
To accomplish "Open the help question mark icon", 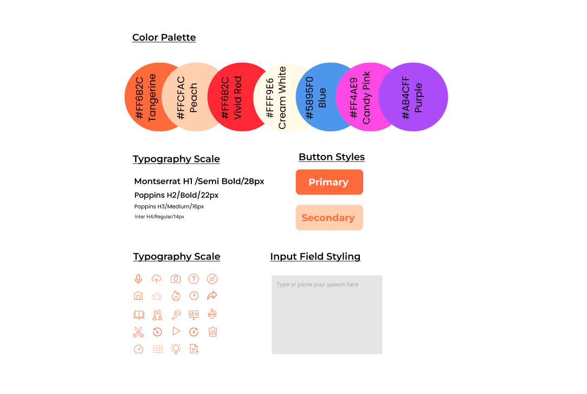I will 193,279.
